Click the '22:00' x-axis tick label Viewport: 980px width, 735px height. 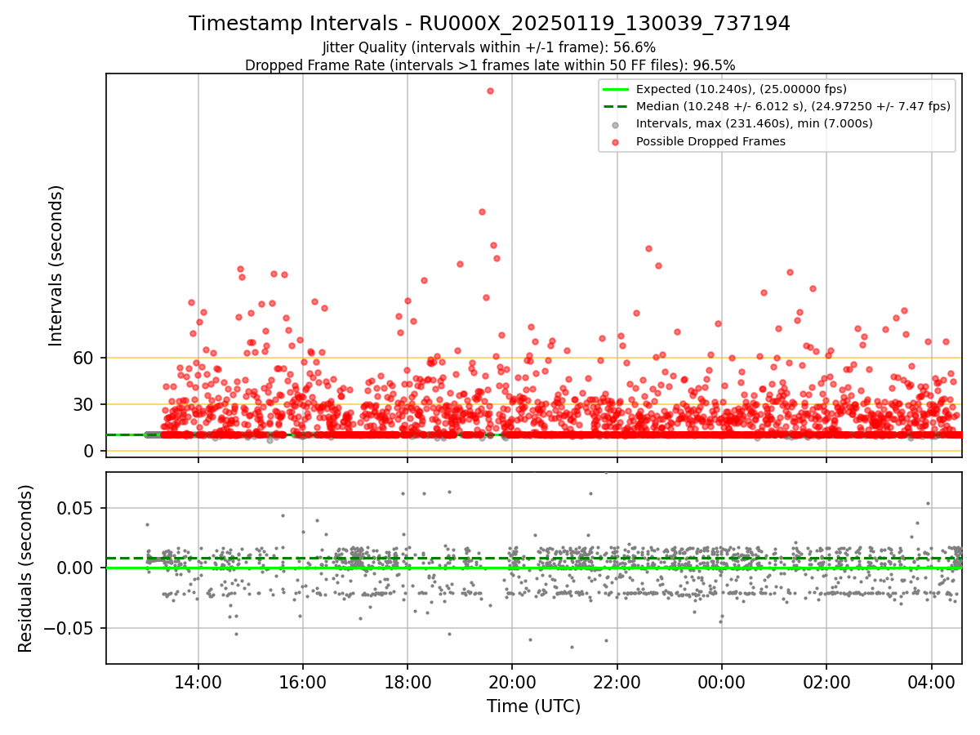pos(617,682)
